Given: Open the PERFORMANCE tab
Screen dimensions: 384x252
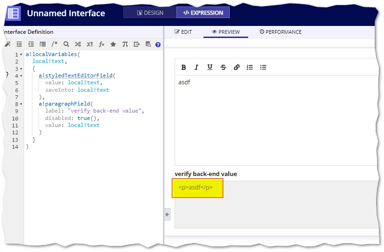Looking at the screenshot, I should (x=281, y=32).
